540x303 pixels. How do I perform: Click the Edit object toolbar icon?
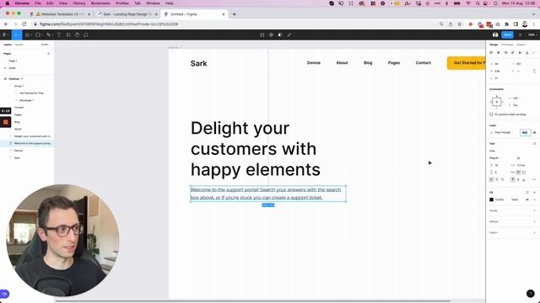click(x=262, y=35)
